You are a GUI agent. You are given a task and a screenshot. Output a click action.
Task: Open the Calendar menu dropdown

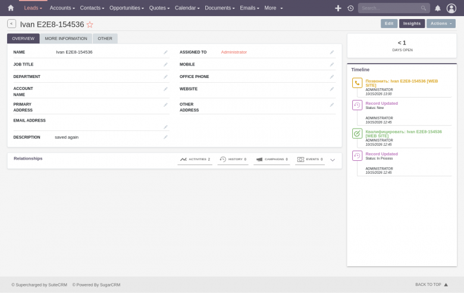point(187,8)
